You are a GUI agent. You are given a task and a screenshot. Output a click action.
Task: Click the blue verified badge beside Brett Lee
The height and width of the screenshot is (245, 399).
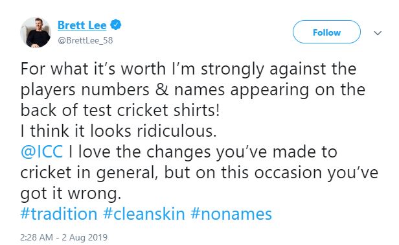[116, 25]
